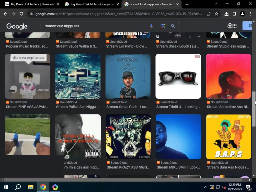Open the blue sneakers photo thumbnail
256x192 pixels.
click(x=27, y=135)
